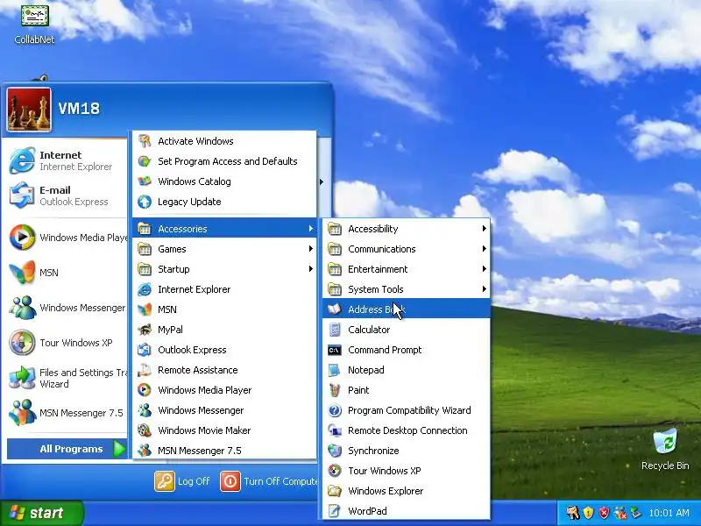Open Remote Assistance
The height and width of the screenshot is (526, 701).
point(224,370)
